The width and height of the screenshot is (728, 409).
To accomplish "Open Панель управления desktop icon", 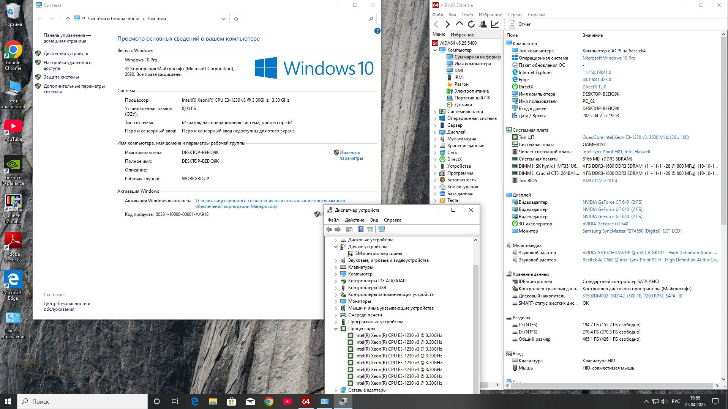I will coord(13,325).
